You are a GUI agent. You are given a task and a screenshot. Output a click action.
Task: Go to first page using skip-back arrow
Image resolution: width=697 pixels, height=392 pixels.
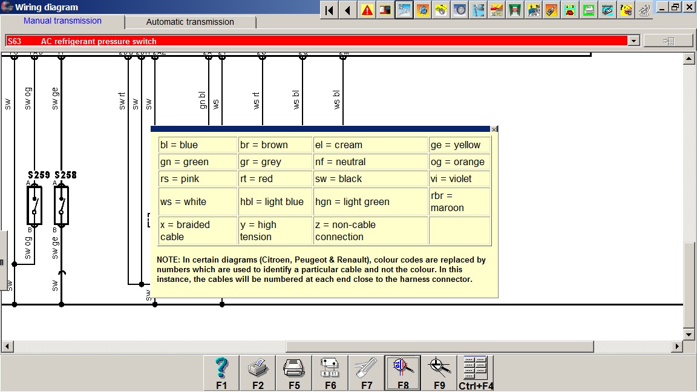tap(329, 10)
